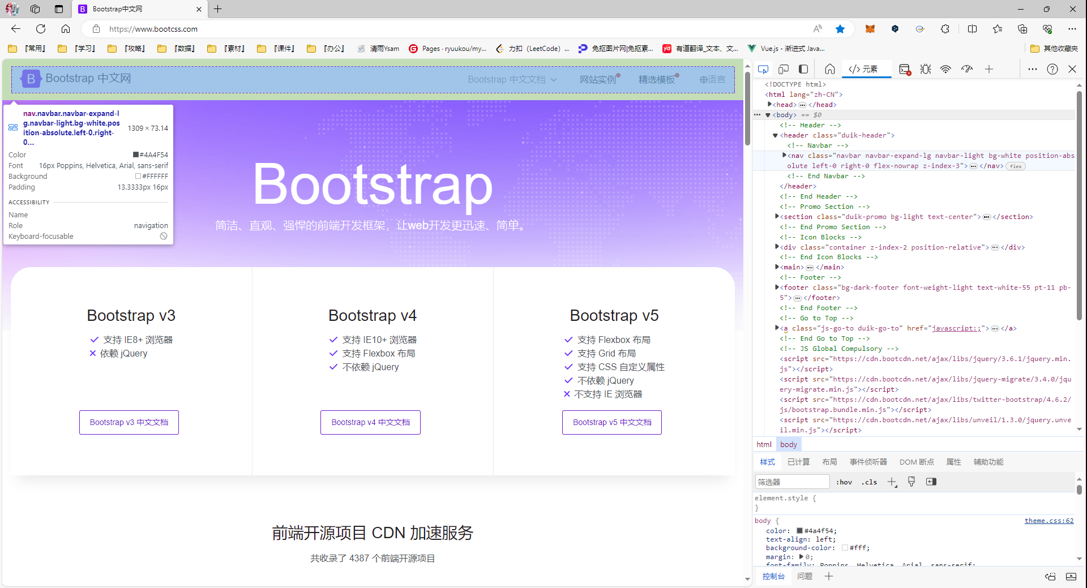Click the plus icon for more DevTools tools
Viewport: 1087px width, 588px height.
point(989,69)
